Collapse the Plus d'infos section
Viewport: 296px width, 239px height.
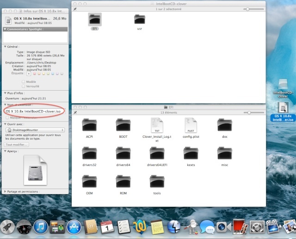[5, 93]
